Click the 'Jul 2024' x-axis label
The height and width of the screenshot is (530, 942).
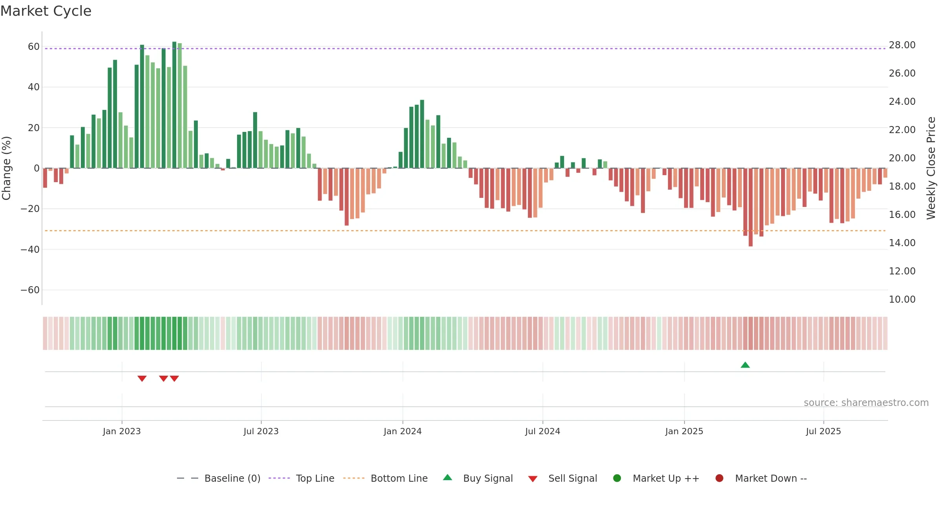(543, 431)
